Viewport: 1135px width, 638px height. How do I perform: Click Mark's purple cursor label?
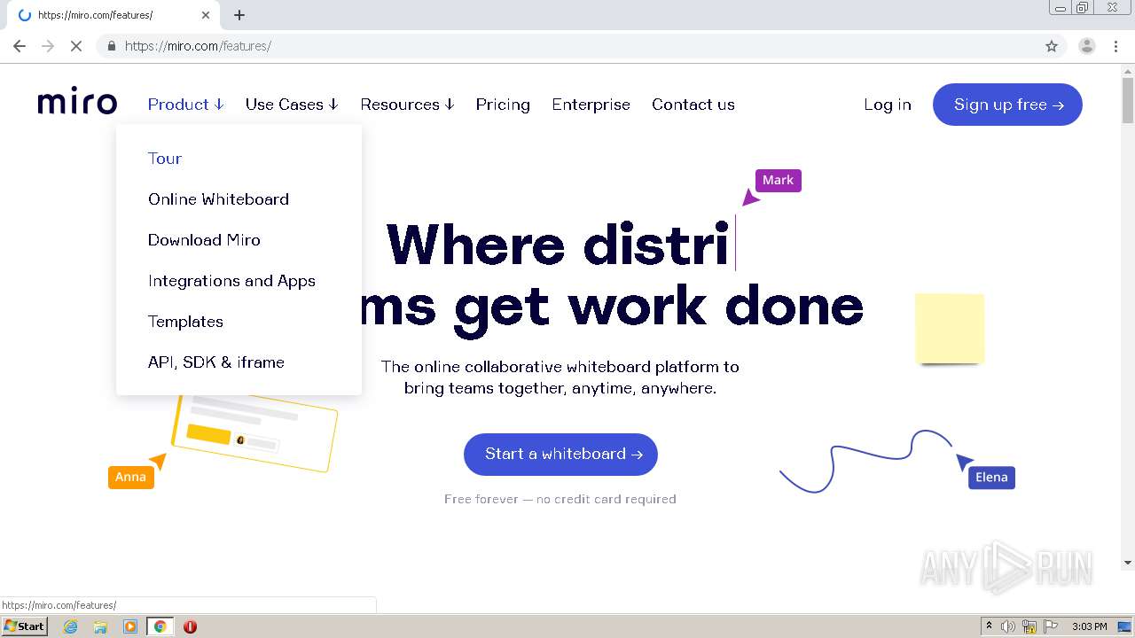778,180
